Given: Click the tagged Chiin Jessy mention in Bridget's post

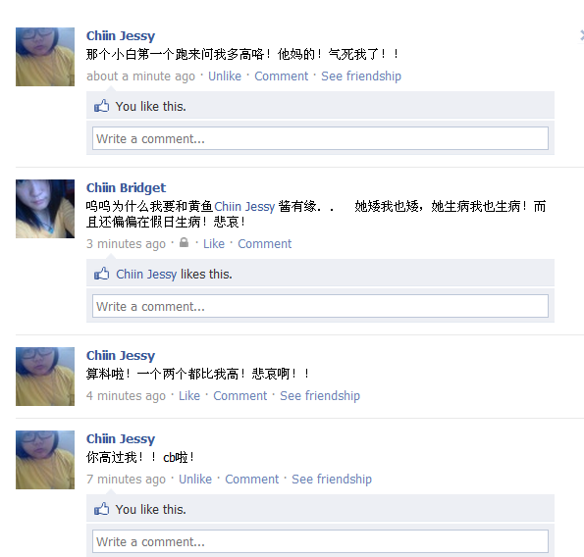Looking at the screenshot, I should (244, 207).
